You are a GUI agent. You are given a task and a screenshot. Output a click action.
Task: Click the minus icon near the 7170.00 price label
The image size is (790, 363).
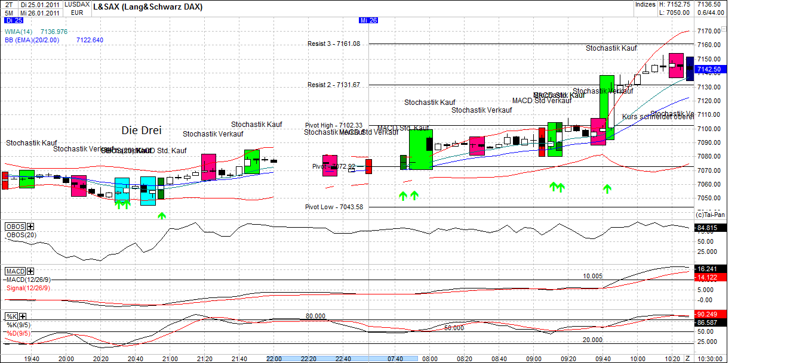pyautogui.click(x=724, y=29)
